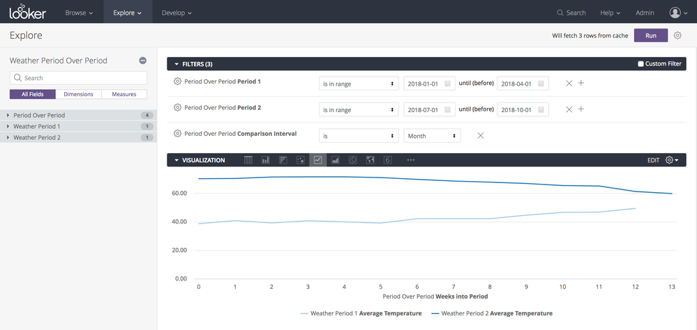697x330 pixels.
Task: Toggle Weather Period 2 Average Temperature legend series
Action: (x=492, y=313)
